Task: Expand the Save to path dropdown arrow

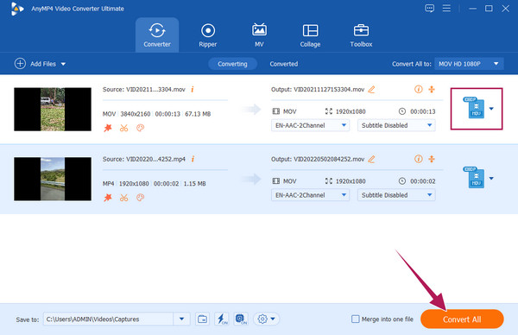Action: (x=181, y=319)
